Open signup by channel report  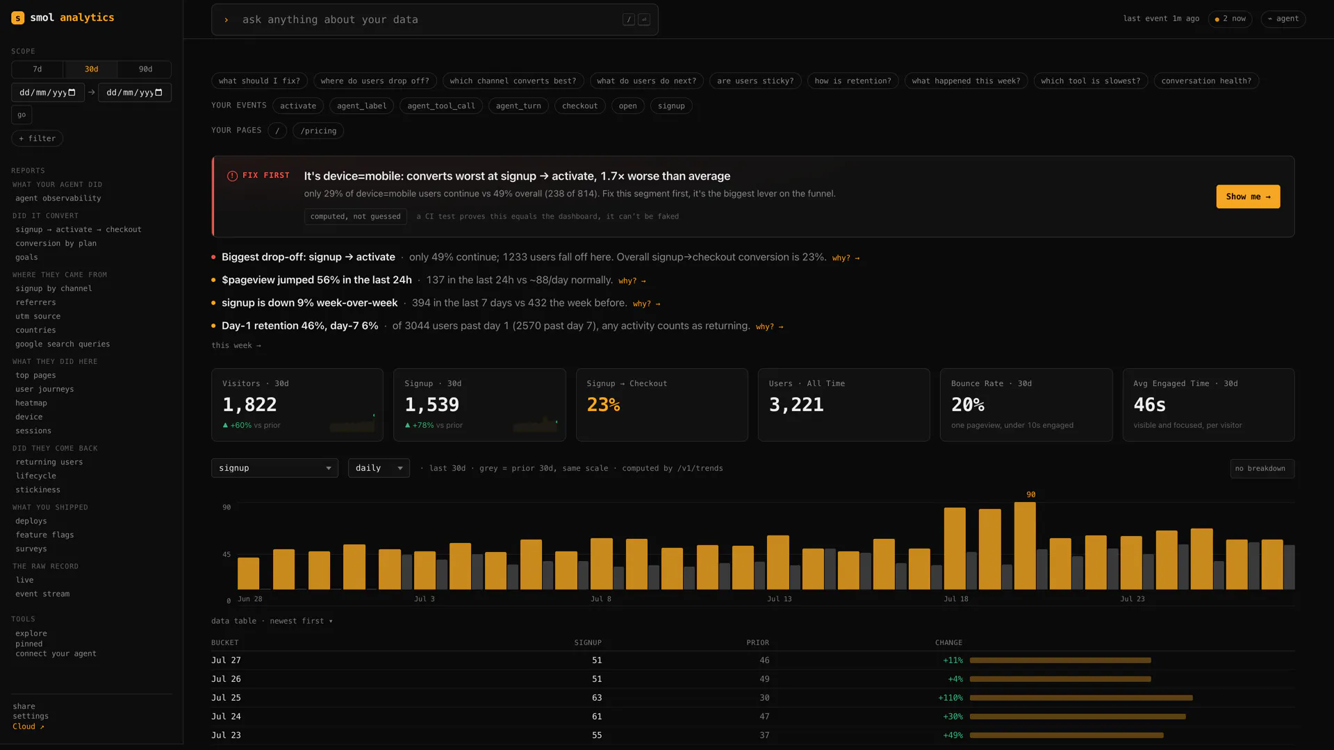53,289
